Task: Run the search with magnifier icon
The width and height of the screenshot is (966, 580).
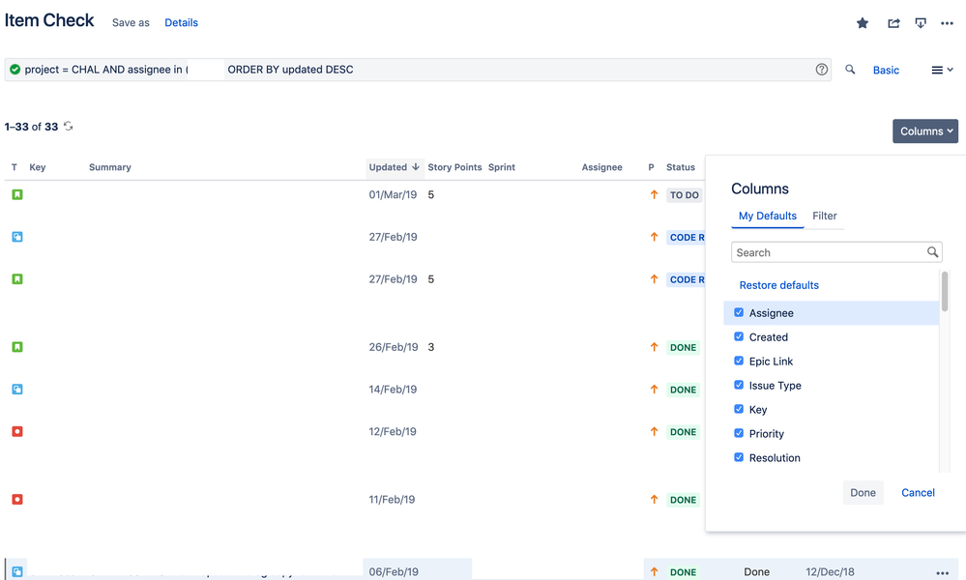Action: 850,70
